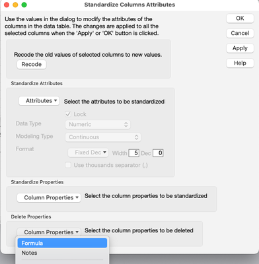Viewport: 259px width, 264px height.
Task: Click the Recode button
Action: coord(32,65)
